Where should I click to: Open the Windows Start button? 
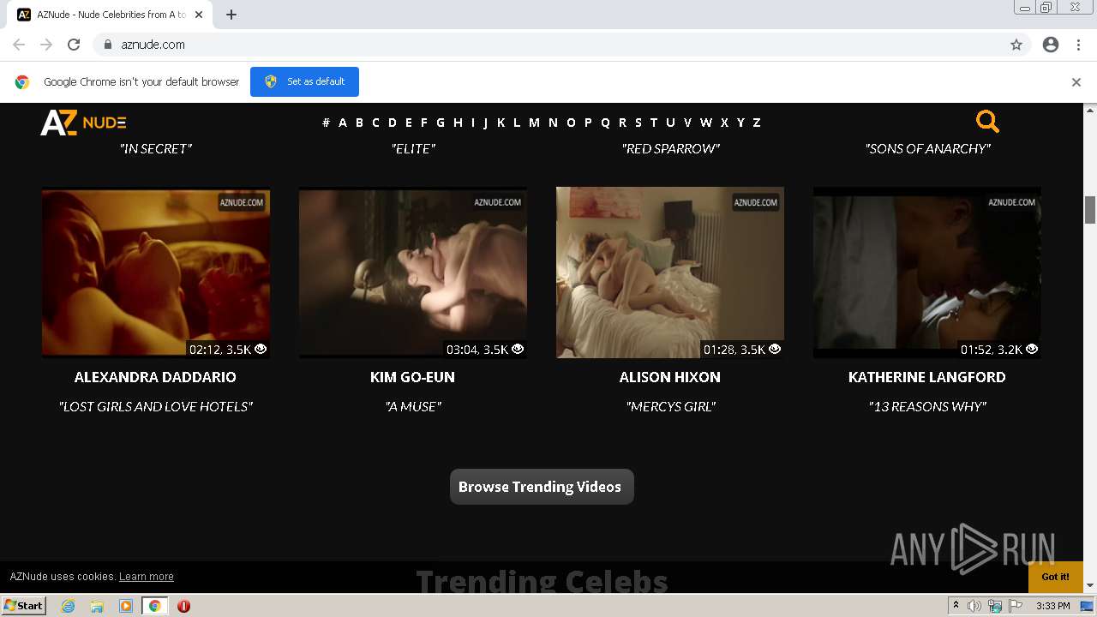point(24,605)
